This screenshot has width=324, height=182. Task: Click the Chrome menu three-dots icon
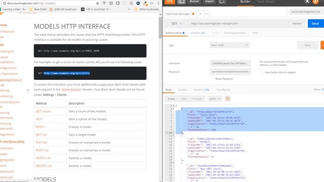[x=158, y=3]
